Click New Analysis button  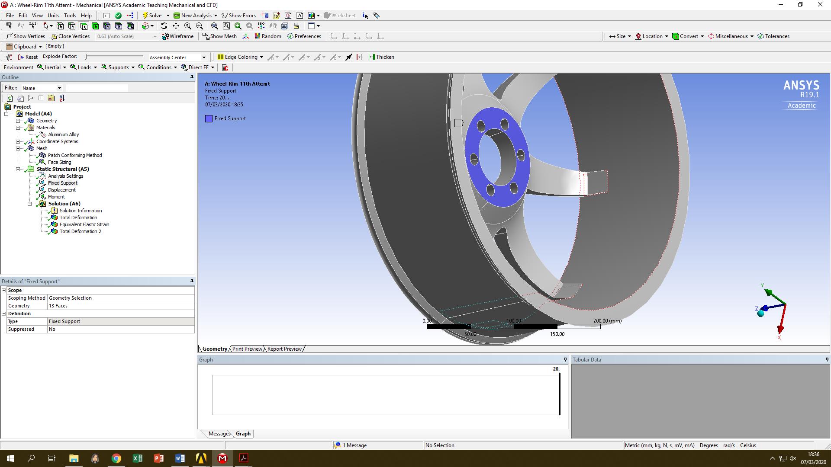193,16
